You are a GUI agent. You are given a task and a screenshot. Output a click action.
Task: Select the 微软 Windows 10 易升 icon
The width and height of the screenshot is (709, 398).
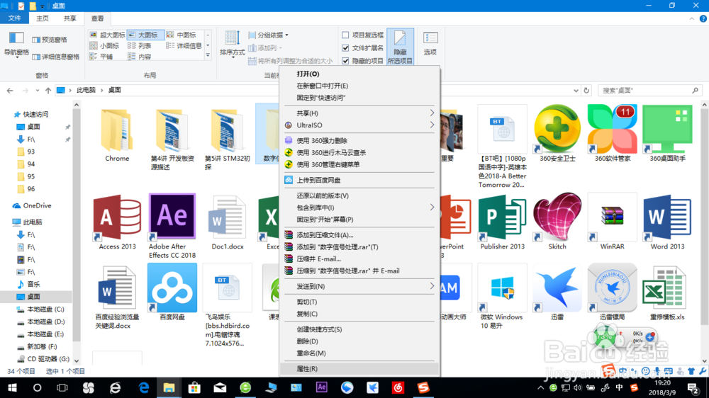click(502, 288)
